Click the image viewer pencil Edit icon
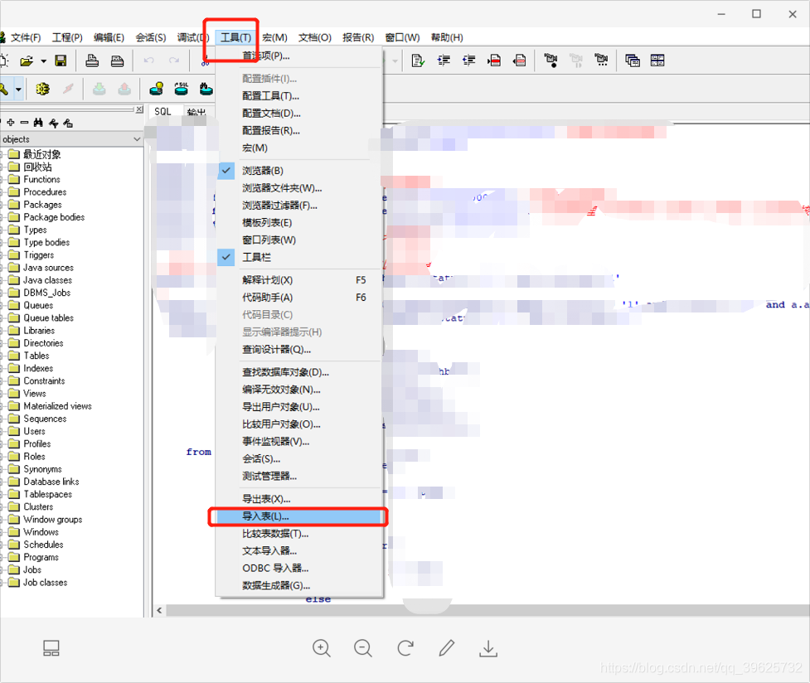 [x=447, y=648]
